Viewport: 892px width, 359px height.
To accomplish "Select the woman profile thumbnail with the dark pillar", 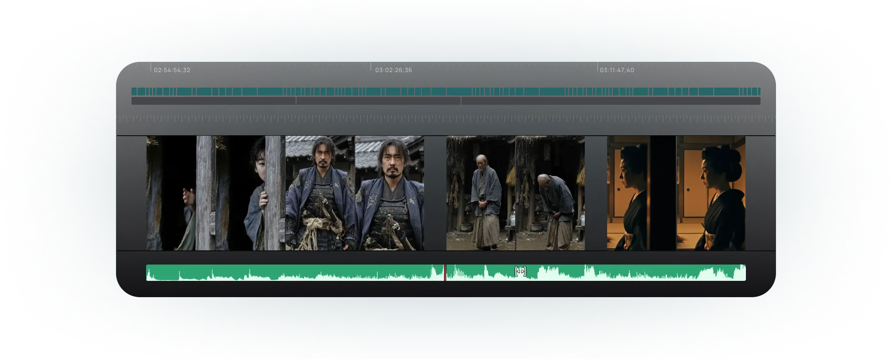I will click(x=642, y=193).
